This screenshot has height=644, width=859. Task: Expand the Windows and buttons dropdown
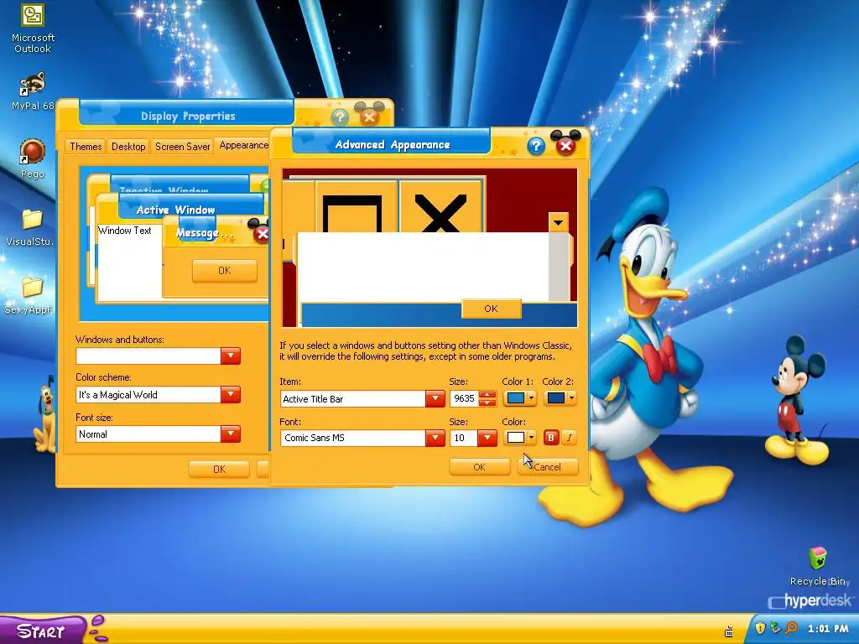coord(231,356)
